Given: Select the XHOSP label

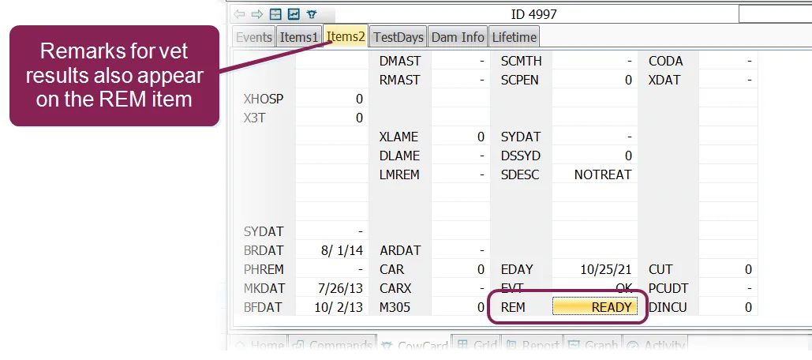Looking at the screenshot, I should tap(264, 99).
